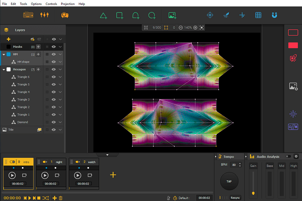Click the Resync button
The width and height of the screenshot is (302, 201).
click(x=235, y=198)
